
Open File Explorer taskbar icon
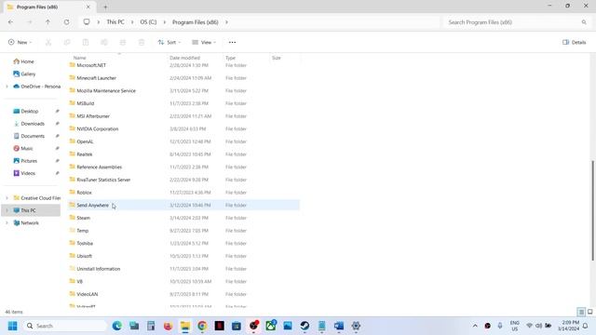click(185, 326)
